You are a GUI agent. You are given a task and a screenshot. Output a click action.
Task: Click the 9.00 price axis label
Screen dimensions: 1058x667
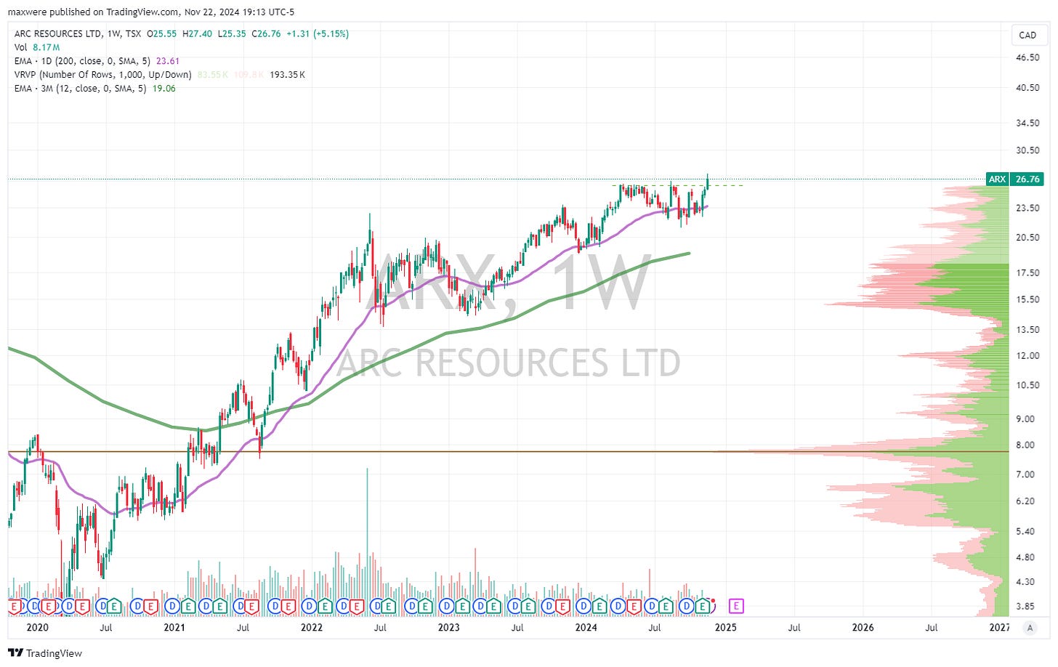tap(1025, 419)
